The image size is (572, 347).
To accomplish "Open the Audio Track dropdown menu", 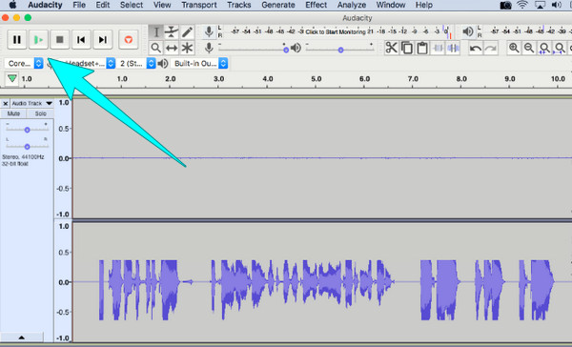I will click(31, 103).
